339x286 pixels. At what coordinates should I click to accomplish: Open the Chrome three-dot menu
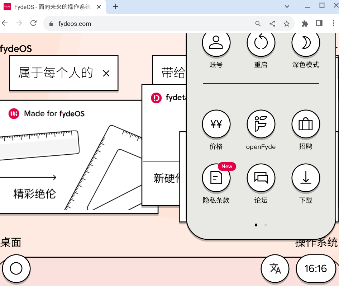pyautogui.click(x=334, y=23)
